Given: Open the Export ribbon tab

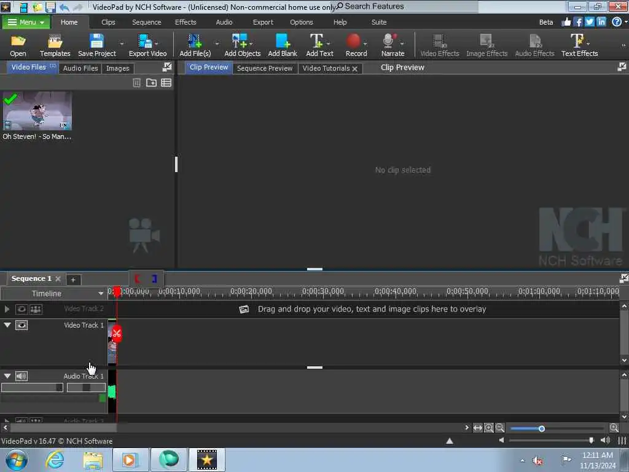Looking at the screenshot, I should pyautogui.click(x=263, y=22).
